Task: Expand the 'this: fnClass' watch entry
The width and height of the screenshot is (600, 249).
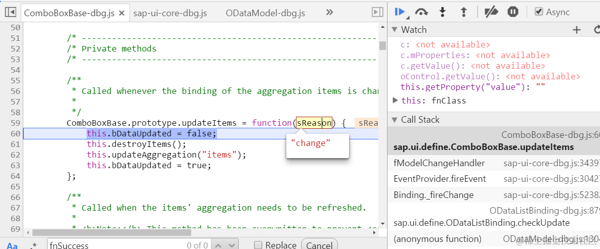Action: point(396,101)
